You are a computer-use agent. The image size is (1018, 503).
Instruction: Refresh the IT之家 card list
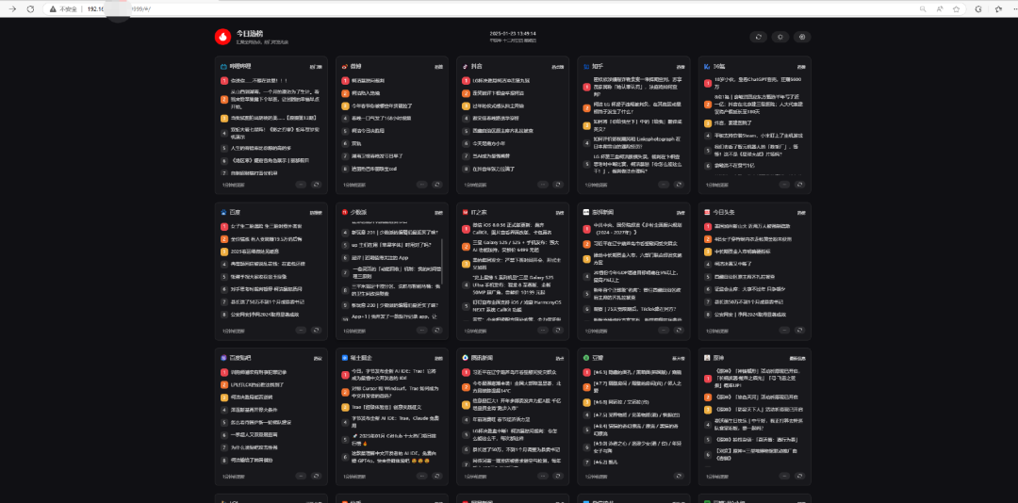tap(558, 331)
